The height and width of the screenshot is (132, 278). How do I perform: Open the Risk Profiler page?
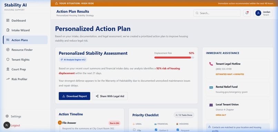(25, 79)
